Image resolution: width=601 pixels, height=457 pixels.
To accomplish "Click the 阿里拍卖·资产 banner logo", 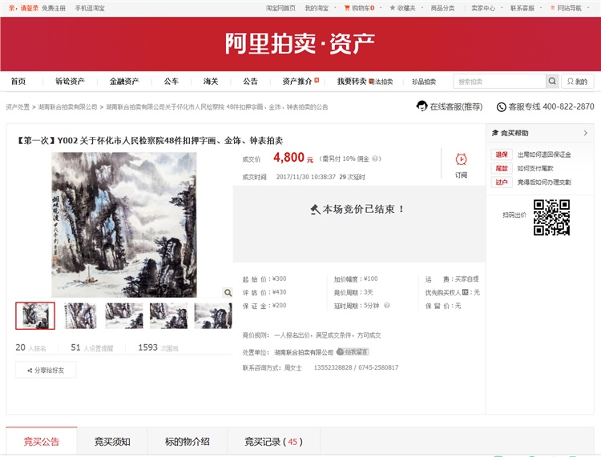I will (x=300, y=43).
